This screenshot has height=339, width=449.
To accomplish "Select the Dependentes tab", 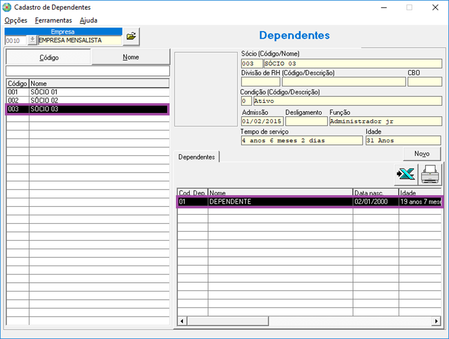I will click(x=197, y=157).
